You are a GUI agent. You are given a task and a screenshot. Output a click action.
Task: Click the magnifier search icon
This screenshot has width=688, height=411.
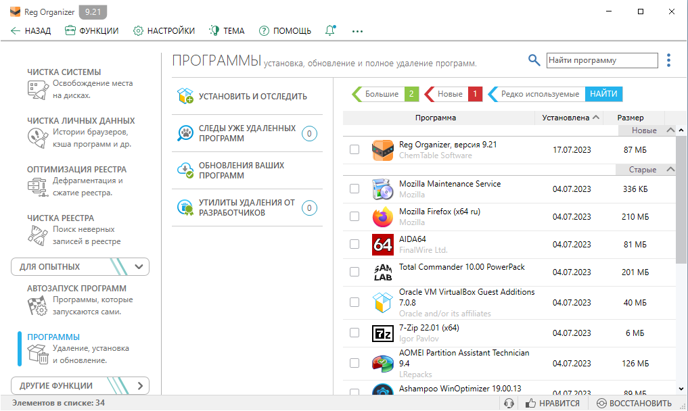pos(534,60)
